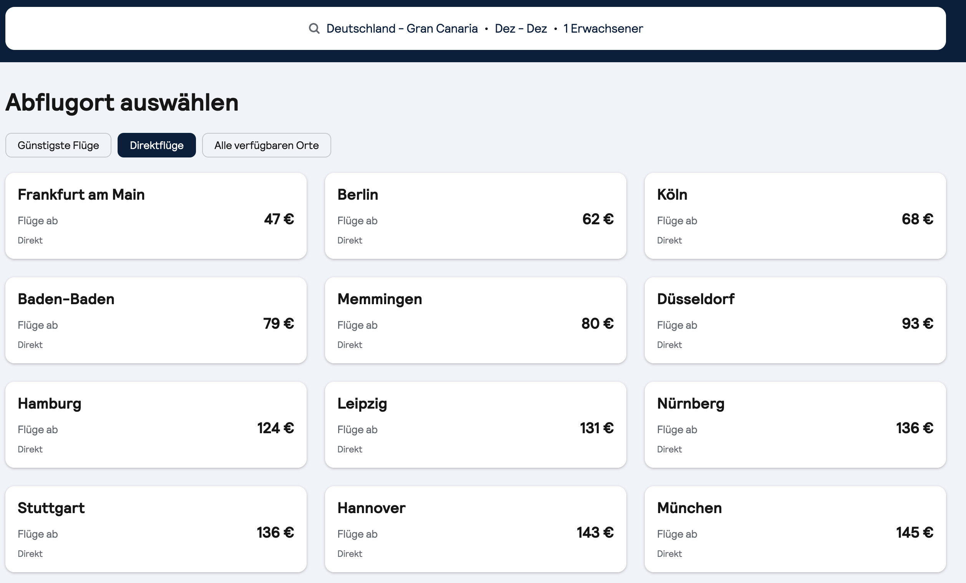
Task: Click the 47 € Frankfurt price
Action: pyautogui.click(x=279, y=219)
